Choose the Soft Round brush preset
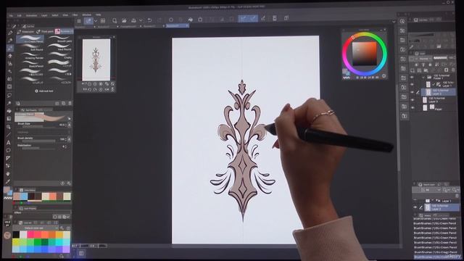The width and height of the screenshot is (464, 261). (x=30, y=47)
